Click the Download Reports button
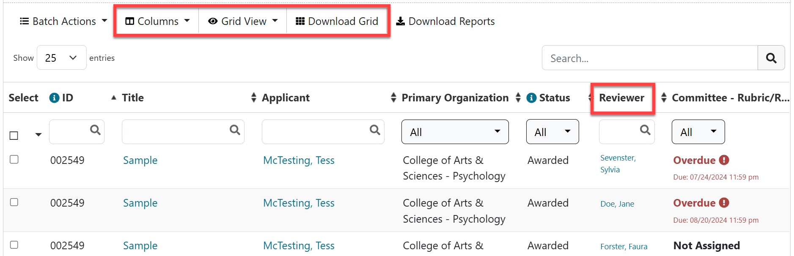 click(445, 21)
